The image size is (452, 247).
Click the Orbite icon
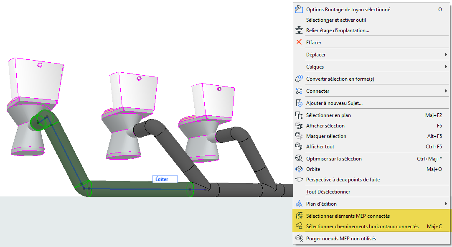299,169
